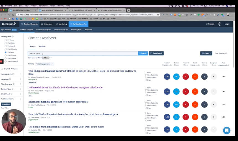Screen dimensions: 238x141
Task: View Backlinks for 16 Financial Gurus article
Action: click(x=151, y=90)
